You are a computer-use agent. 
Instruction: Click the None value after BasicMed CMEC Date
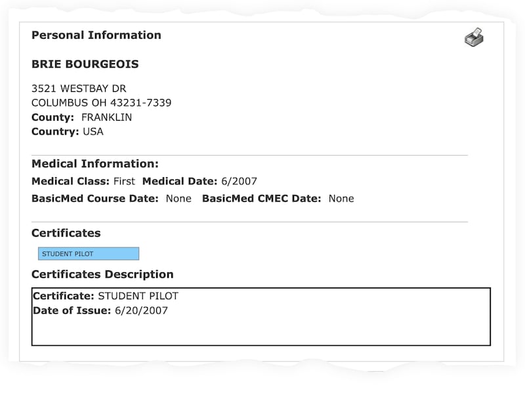coord(341,198)
